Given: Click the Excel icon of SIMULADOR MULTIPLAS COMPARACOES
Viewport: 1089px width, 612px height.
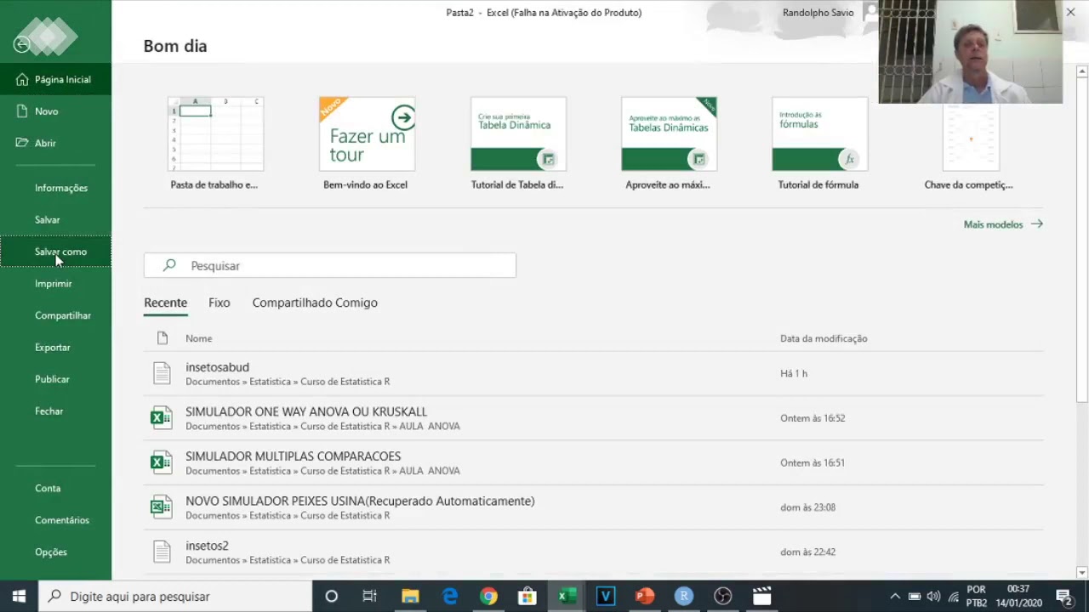Looking at the screenshot, I should [x=161, y=462].
